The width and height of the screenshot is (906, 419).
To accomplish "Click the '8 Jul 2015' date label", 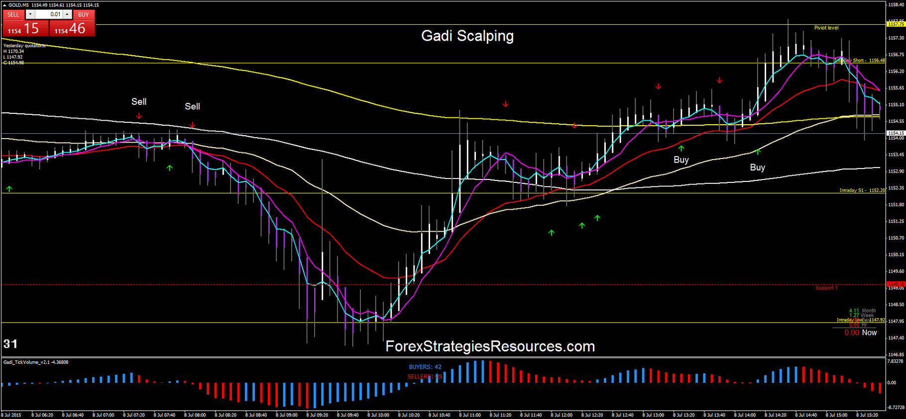I will point(11,415).
